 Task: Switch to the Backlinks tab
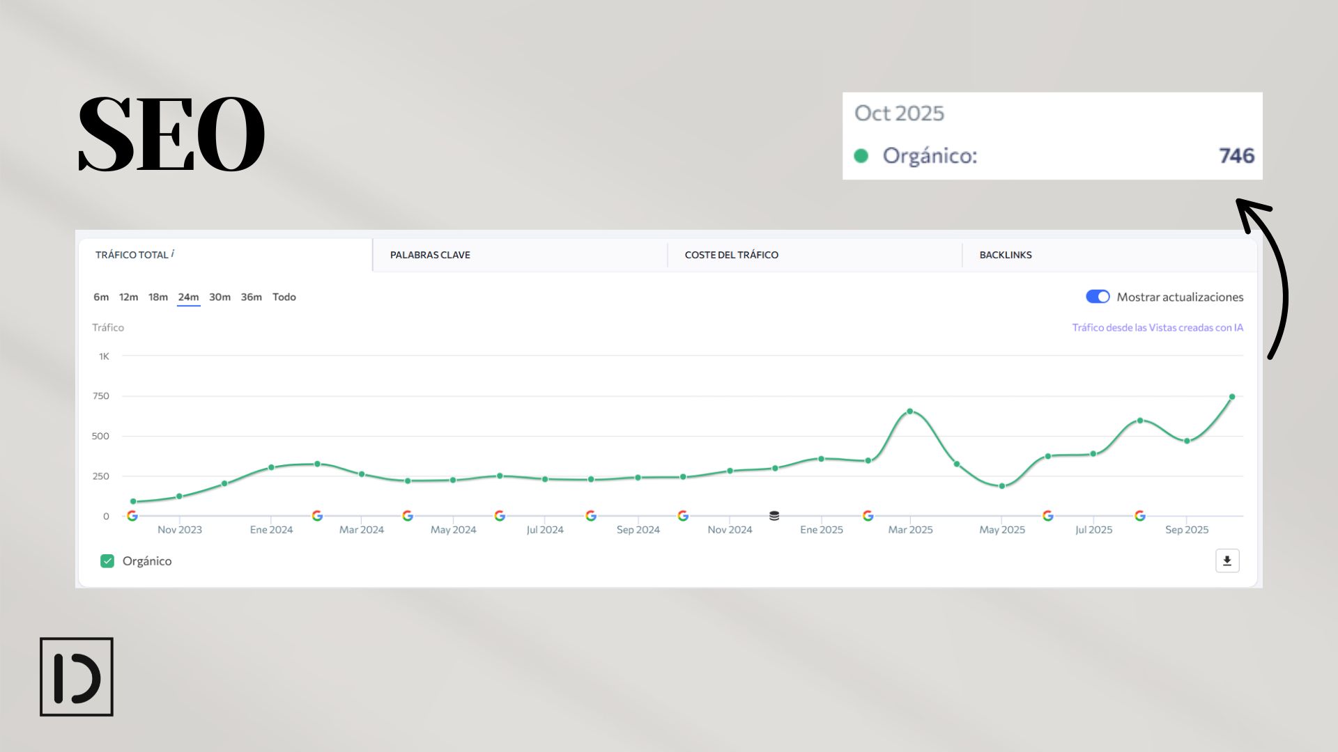point(1005,255)
